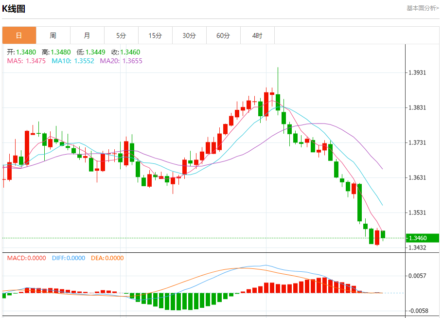The image size is (443, 318).
Task: Click the 低:1.3449 low price value
Action: click(x=91, y=52)
